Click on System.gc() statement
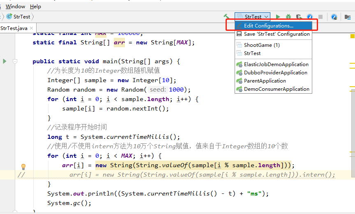Viewport: 355px width, 214px height. [x=69, y=203]
